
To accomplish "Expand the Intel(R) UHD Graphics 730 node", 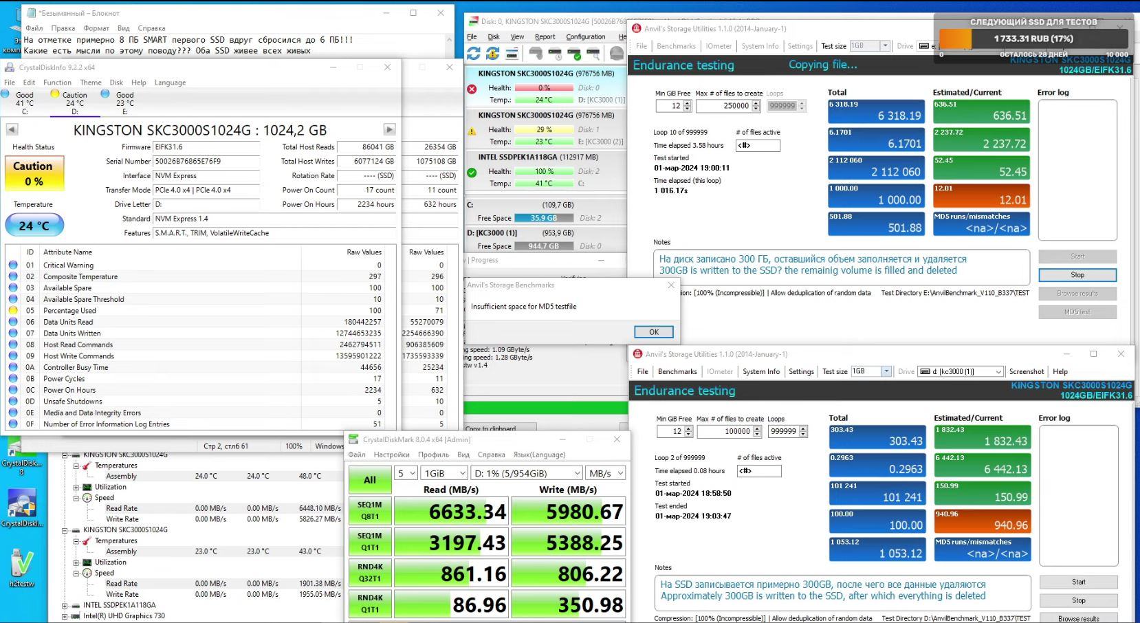I will 65,616.
